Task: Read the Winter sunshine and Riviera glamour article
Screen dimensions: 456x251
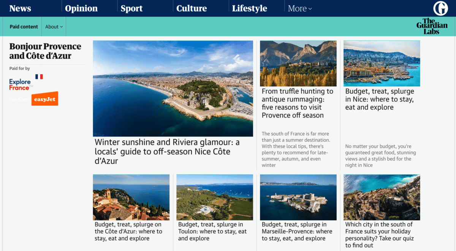Action: (167, 151)
